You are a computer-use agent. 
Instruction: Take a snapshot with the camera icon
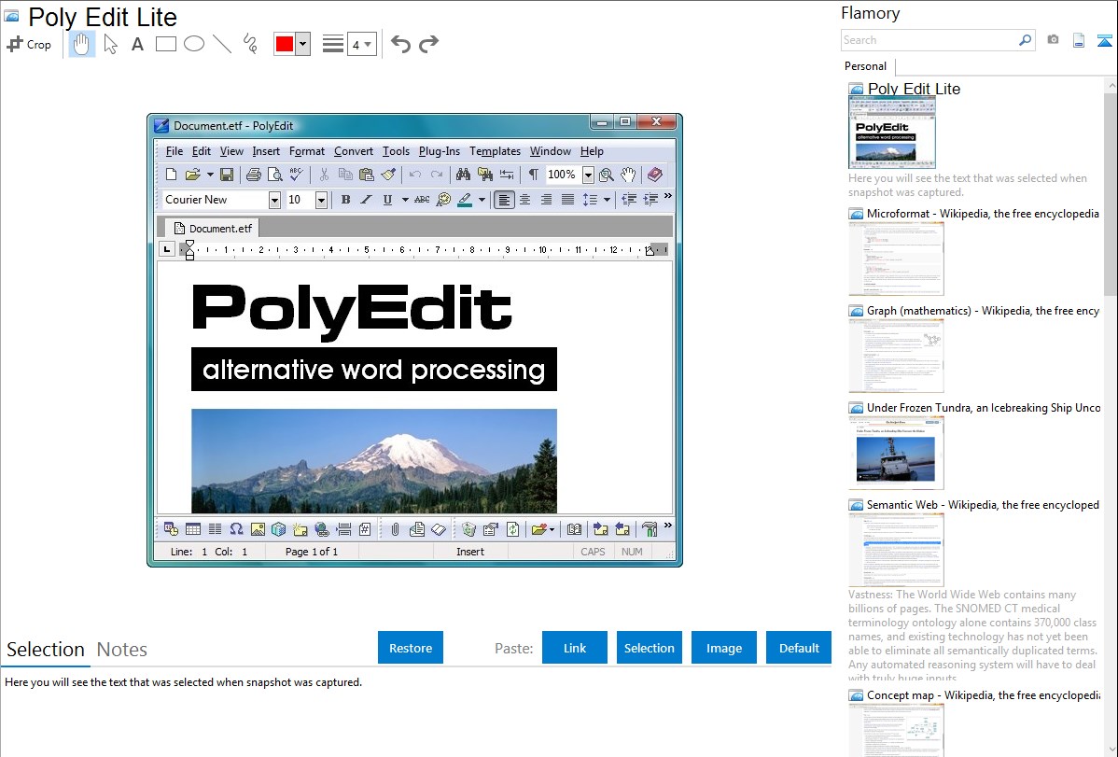coord(1053,40)
